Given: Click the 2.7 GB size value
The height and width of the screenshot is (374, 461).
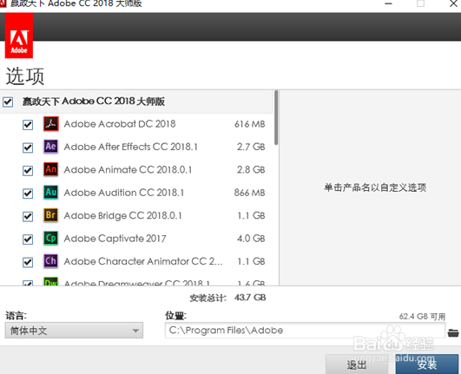Looking at the screenshot, I should point(251,147).
